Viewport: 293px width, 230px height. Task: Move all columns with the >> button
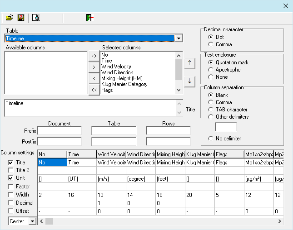[94, 56]
